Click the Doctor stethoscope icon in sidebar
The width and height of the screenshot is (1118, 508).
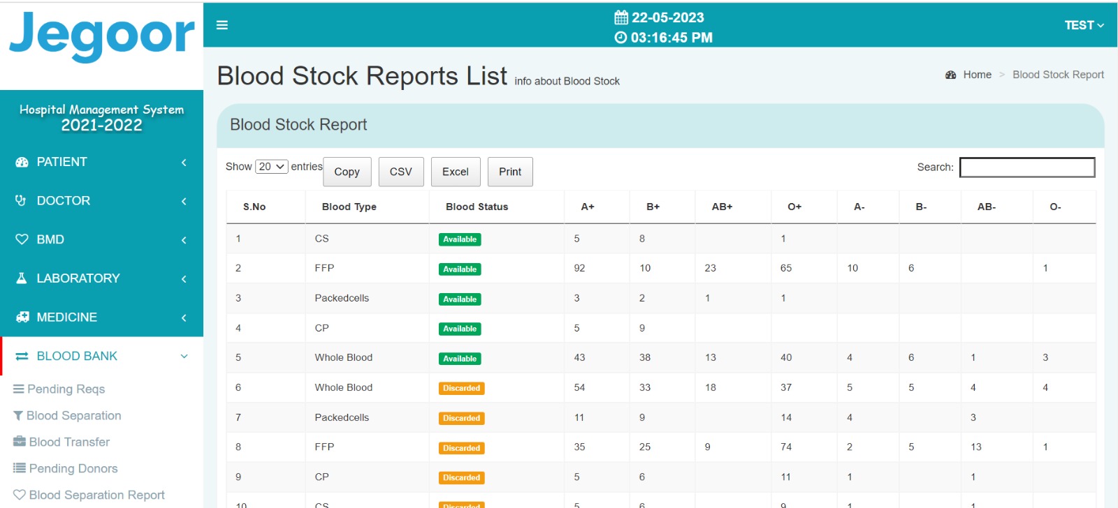pyautogui.click(x=21, y=201)
